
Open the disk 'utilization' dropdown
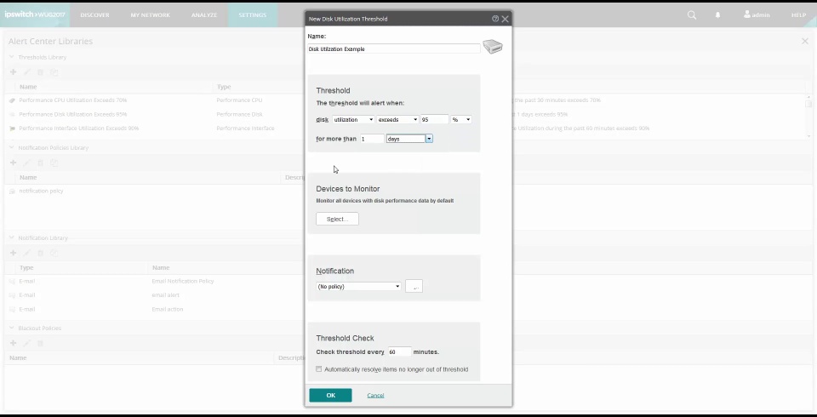click(x=353, y=119)
